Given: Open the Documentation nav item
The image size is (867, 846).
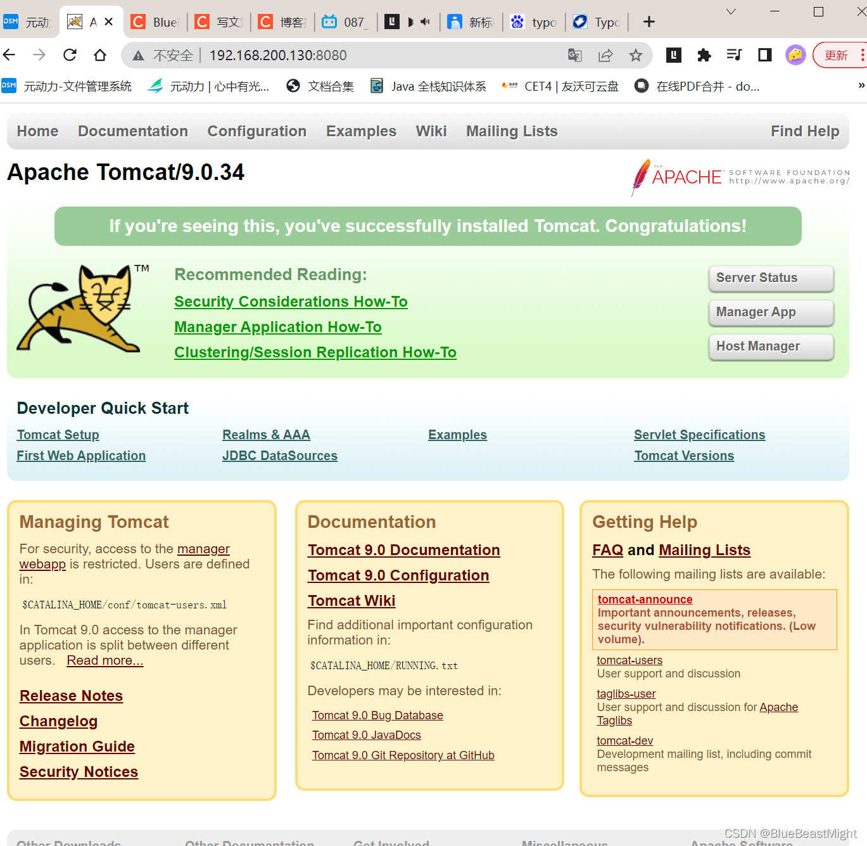Looking at the screenshot, I should pos(133,131).
